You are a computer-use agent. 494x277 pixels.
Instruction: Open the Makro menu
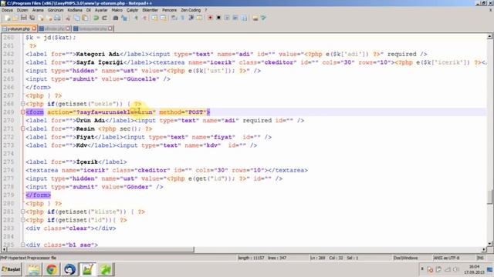(117, 10)
